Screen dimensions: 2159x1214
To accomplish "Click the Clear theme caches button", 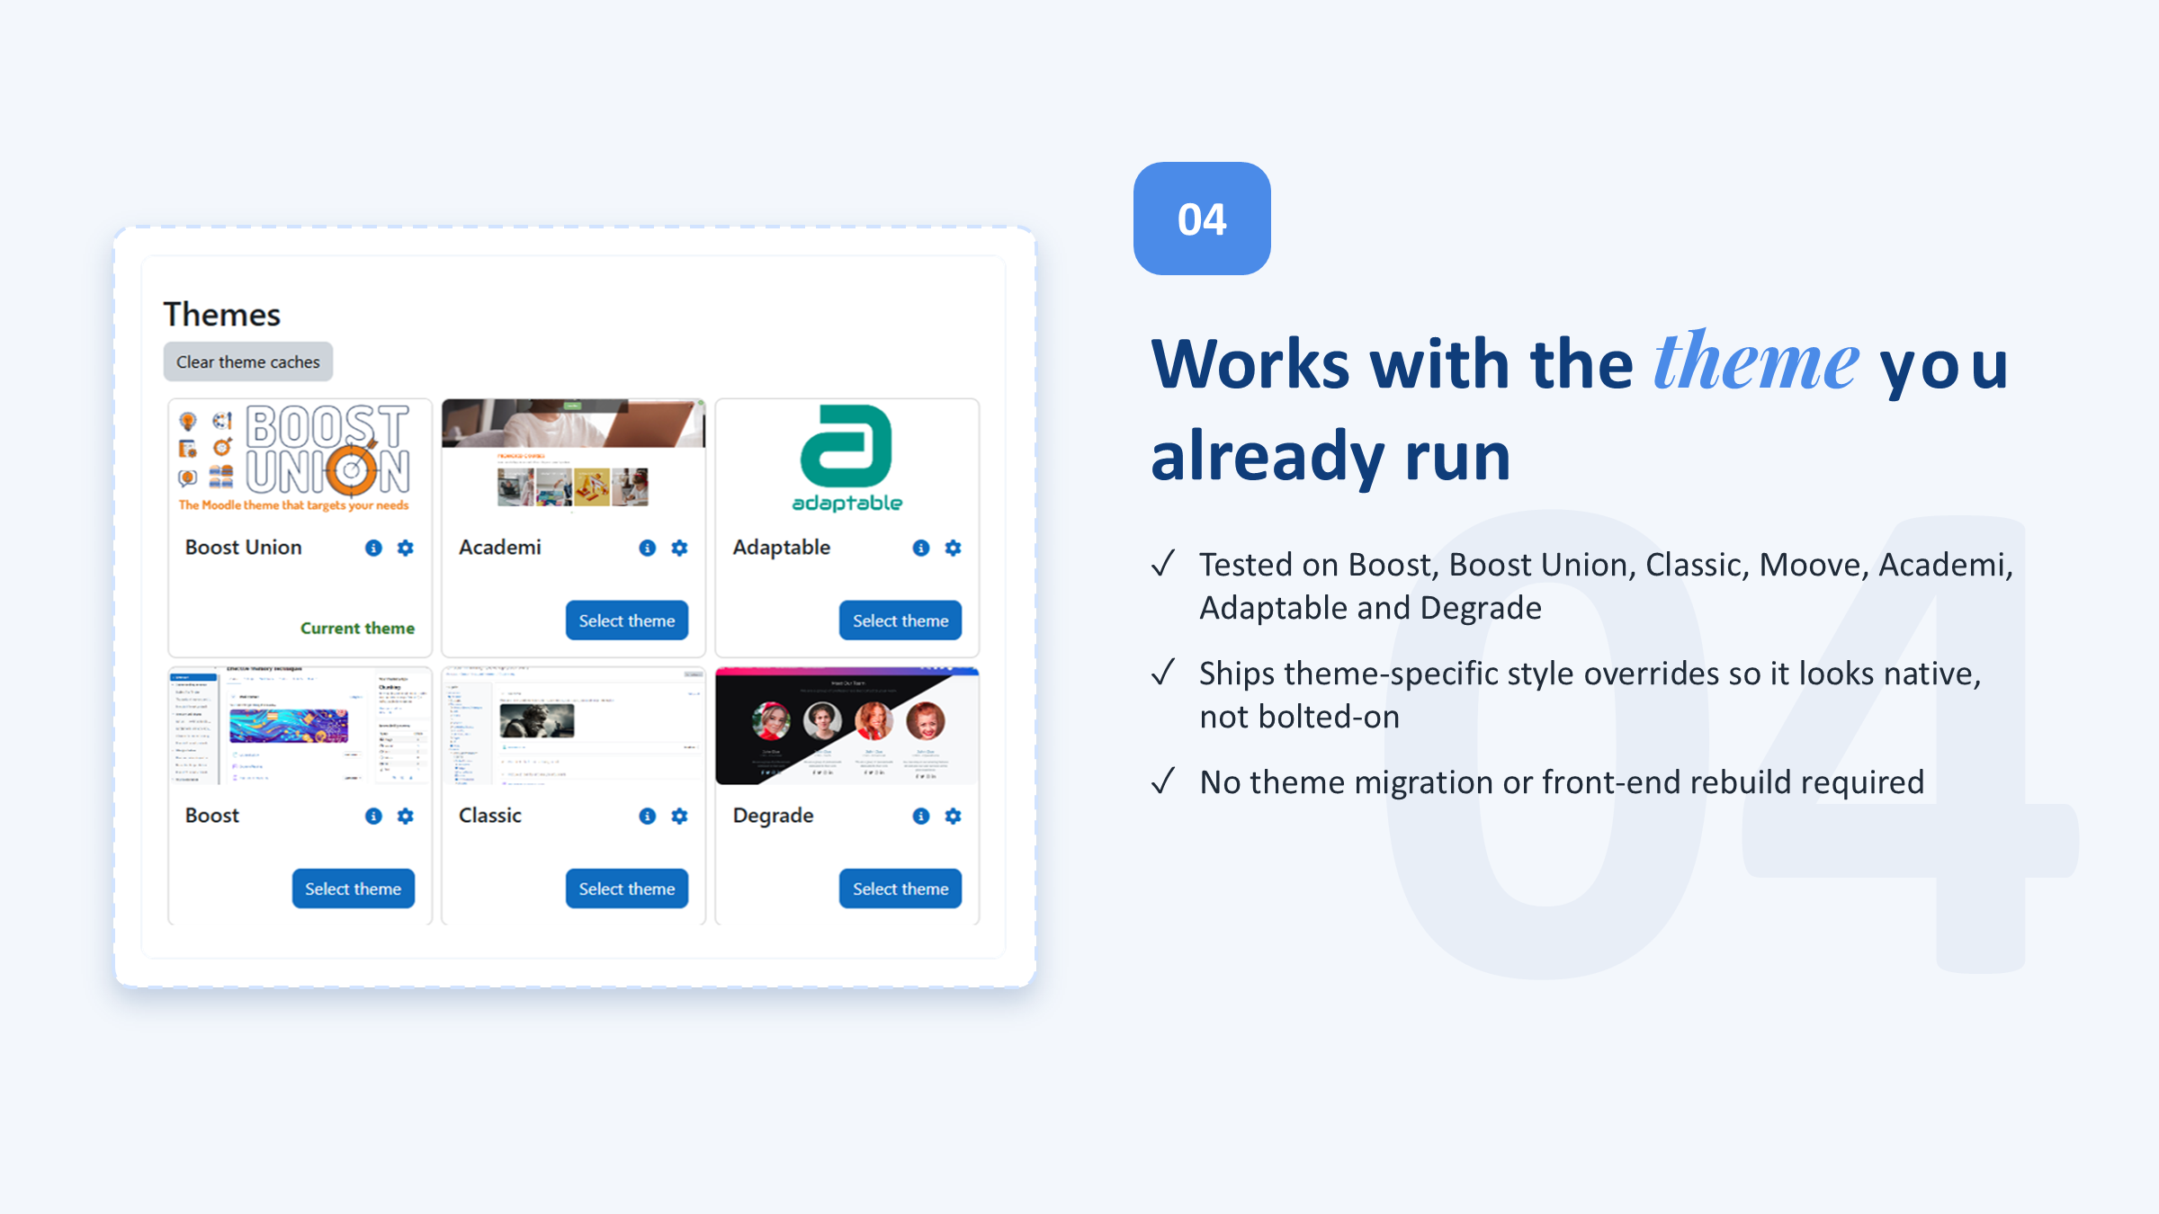I will tap(248, 362).
